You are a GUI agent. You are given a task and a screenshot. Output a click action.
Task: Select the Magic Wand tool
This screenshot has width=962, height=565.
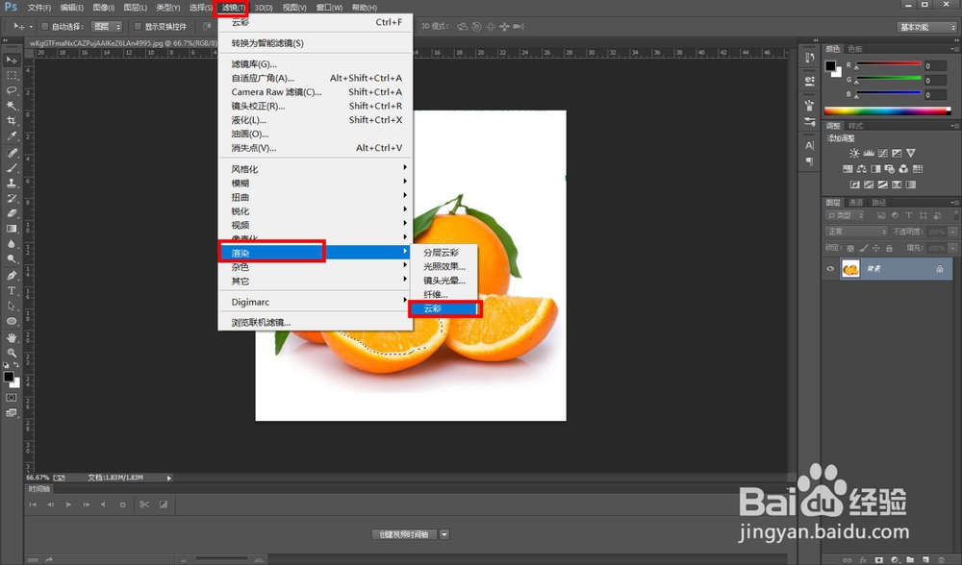pos(12,106)
